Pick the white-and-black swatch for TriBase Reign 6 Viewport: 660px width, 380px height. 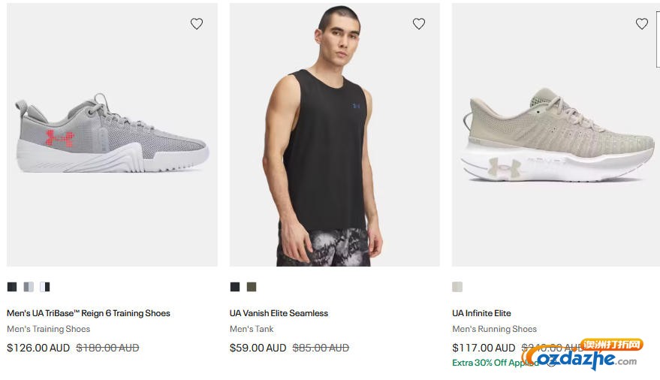point(45,287)
